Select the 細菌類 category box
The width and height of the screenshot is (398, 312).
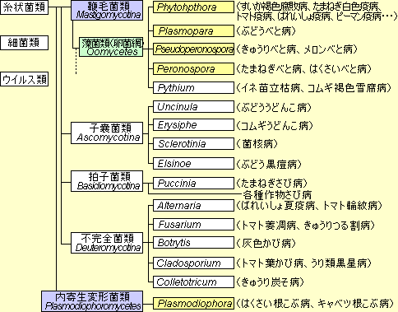24,43
